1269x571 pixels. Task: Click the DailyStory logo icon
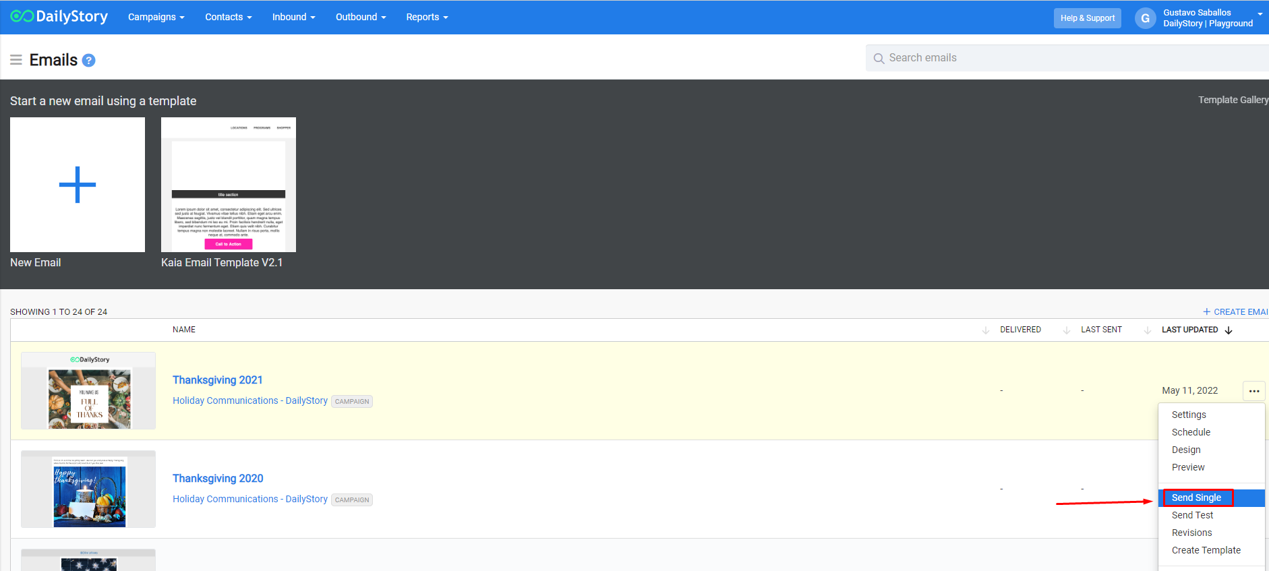(x=22, y=16)
